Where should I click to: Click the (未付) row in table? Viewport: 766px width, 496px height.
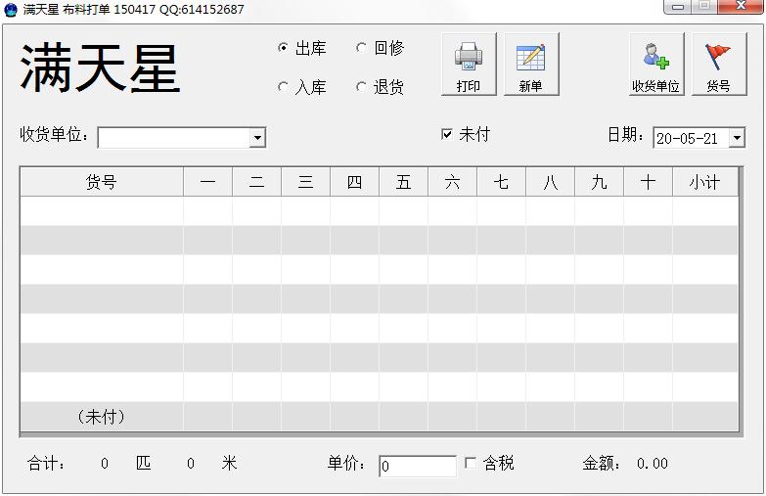click(102, 417)
